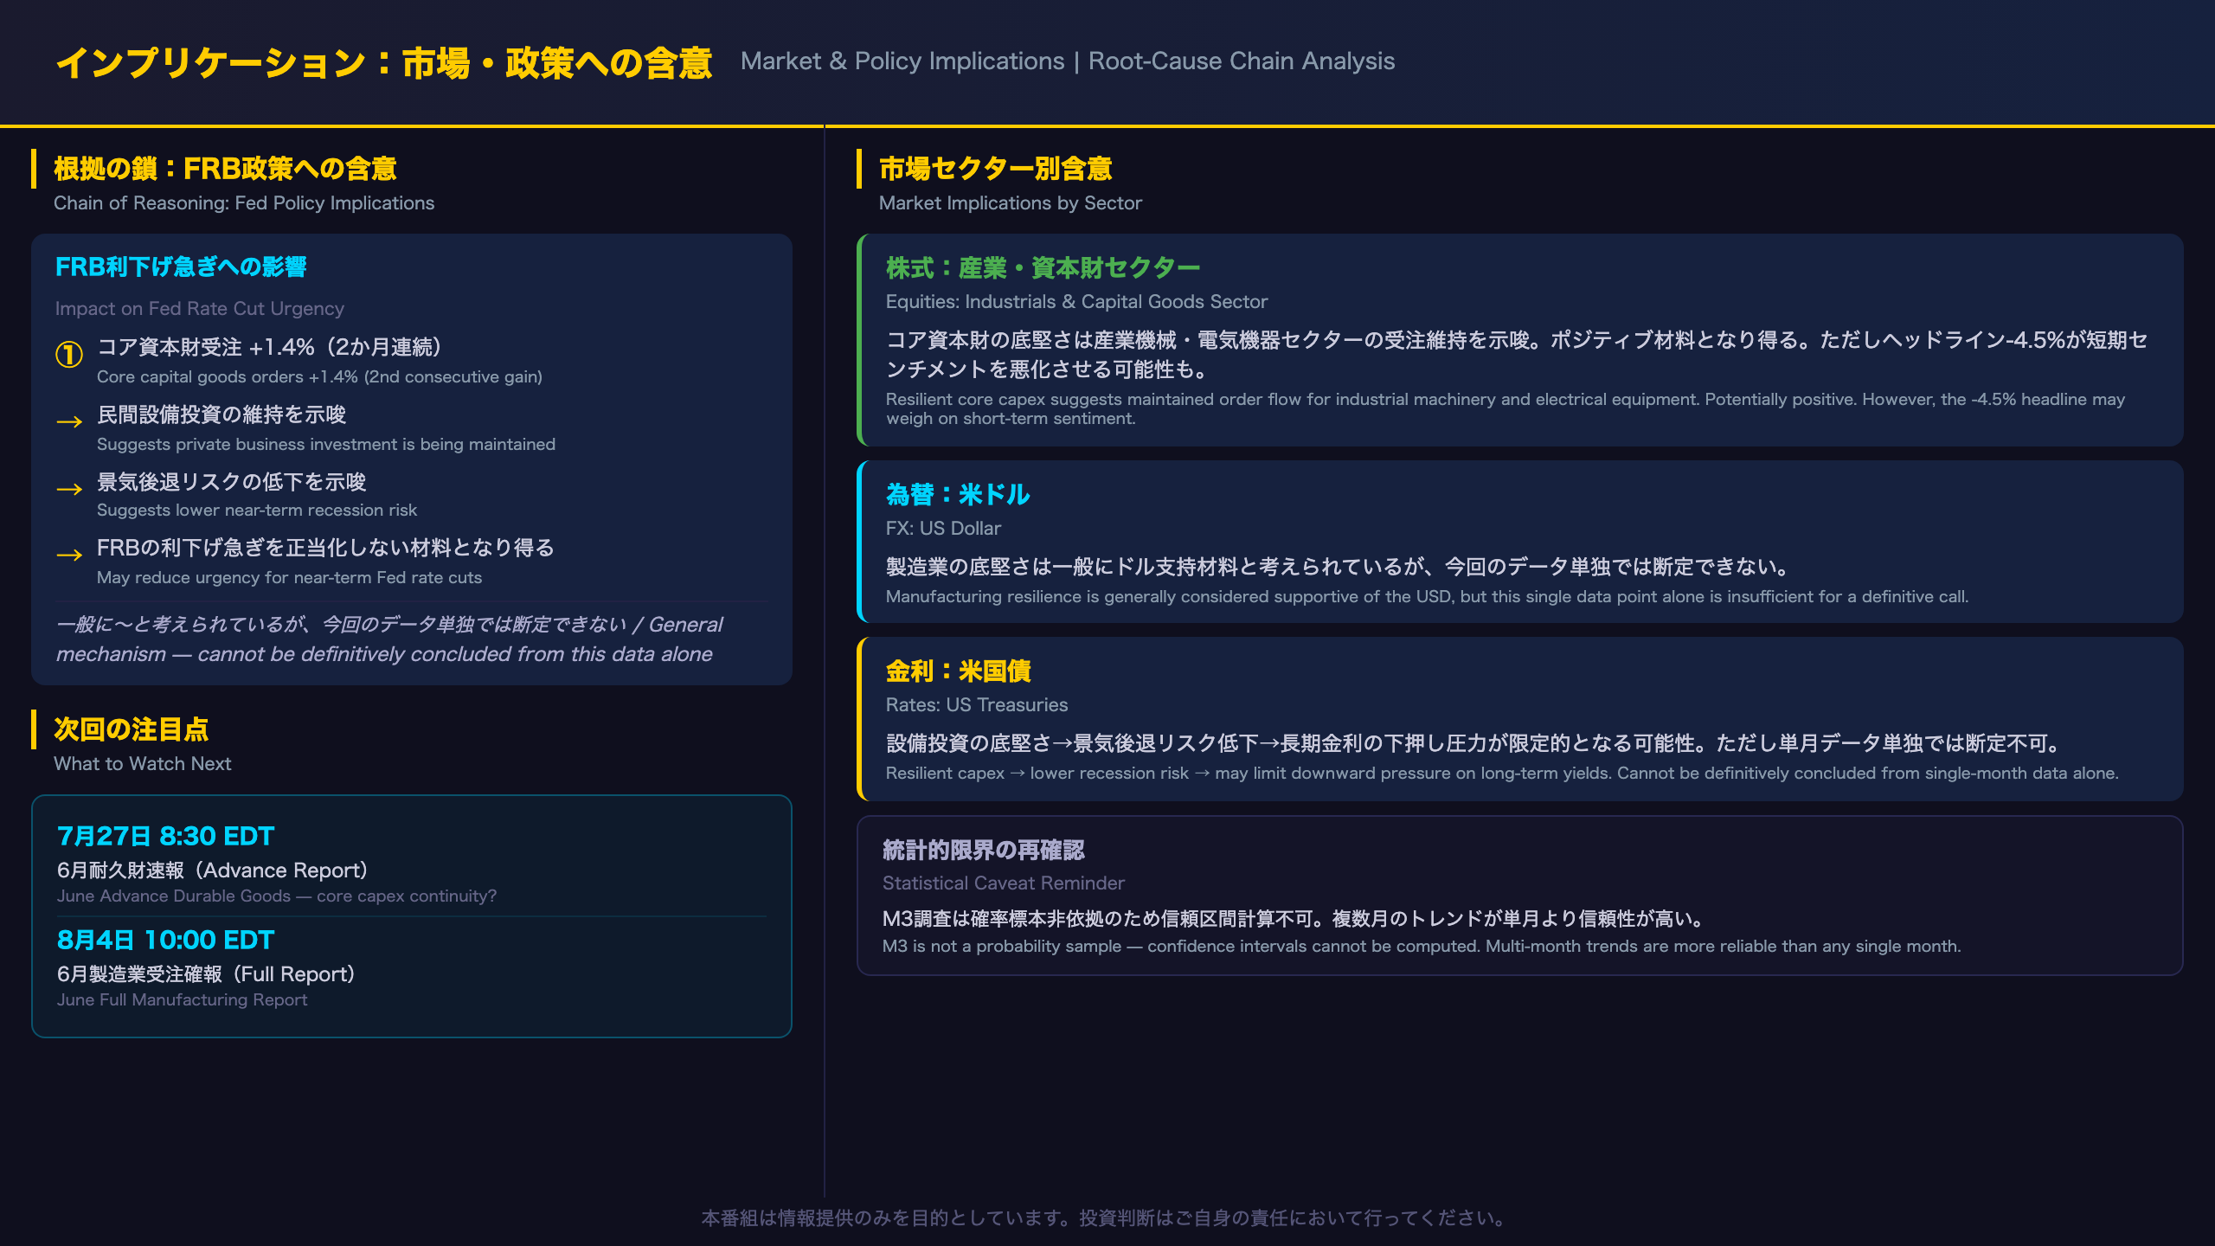Screen dimensions: 2215x1246
Task: Click Core capital goods orders +1.4% line
Action: (x=319, y=377)
